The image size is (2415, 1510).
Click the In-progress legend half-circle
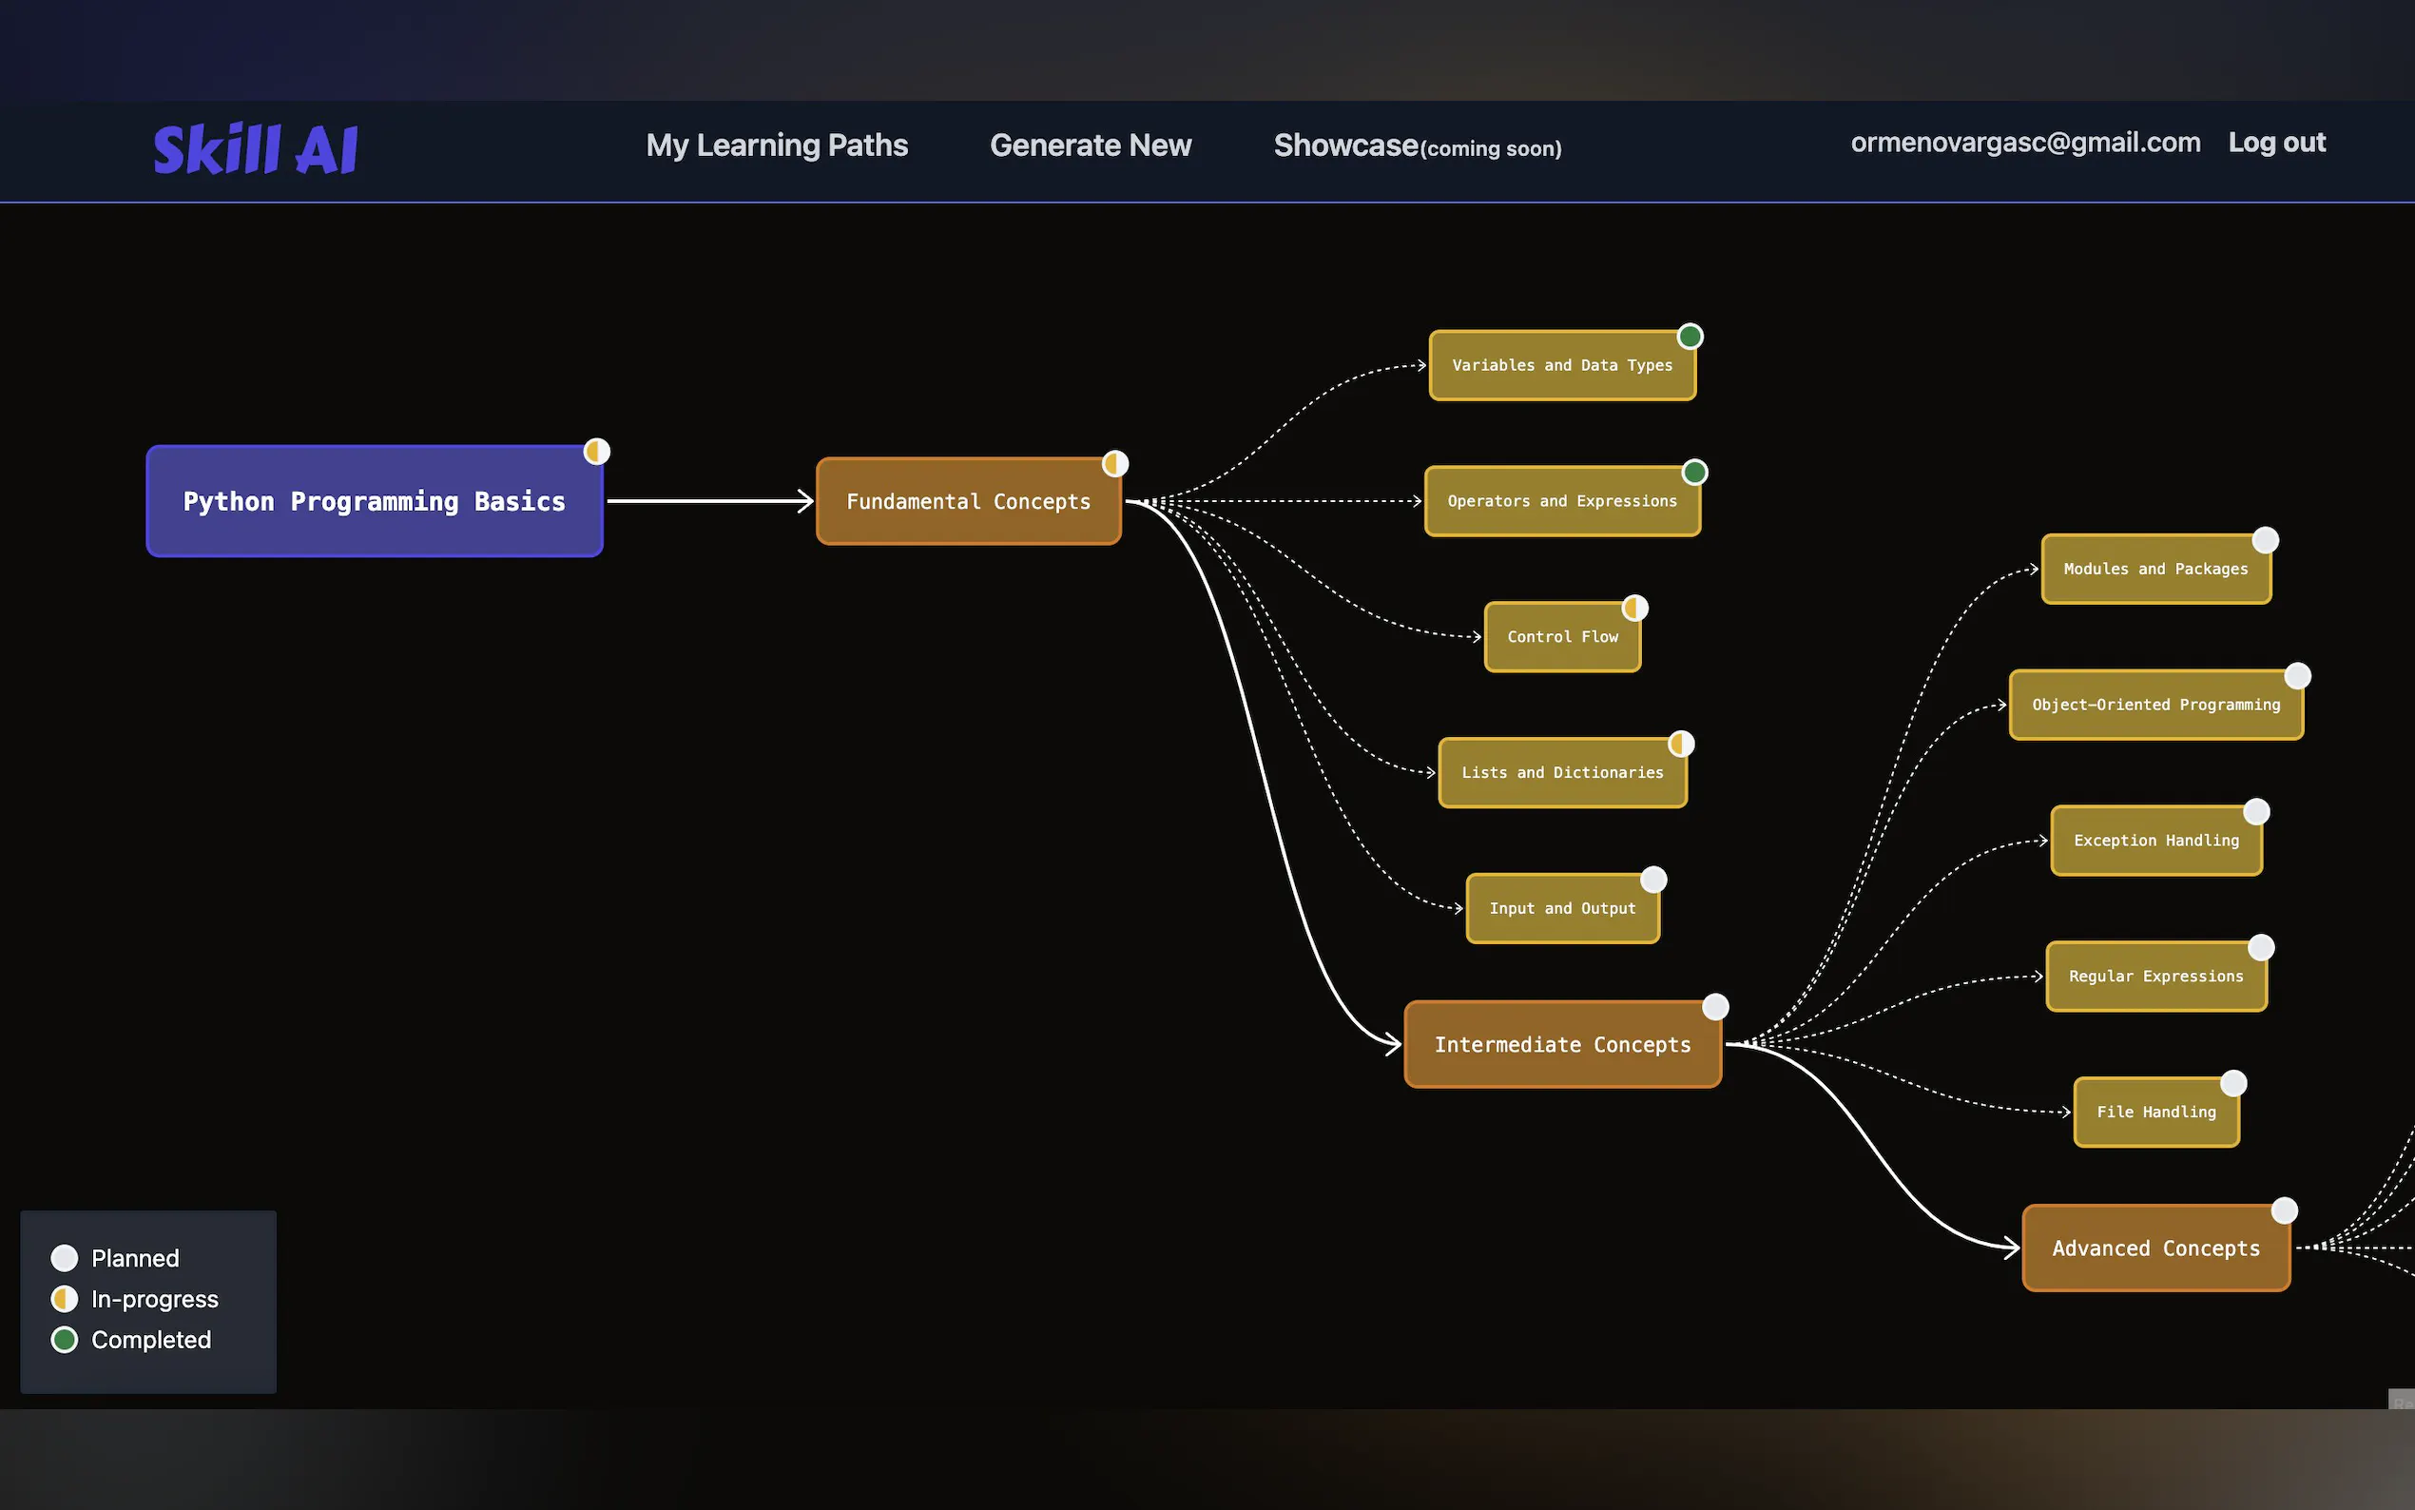[x=65, y=1299]
